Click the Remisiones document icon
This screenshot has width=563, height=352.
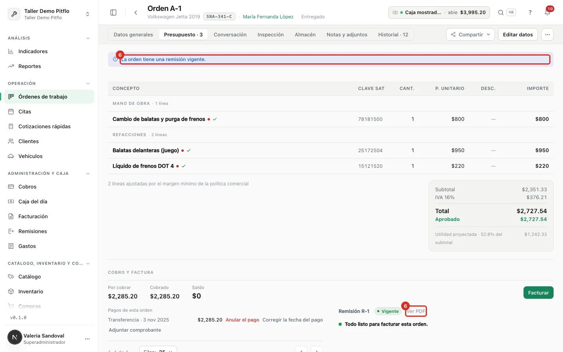11,231
